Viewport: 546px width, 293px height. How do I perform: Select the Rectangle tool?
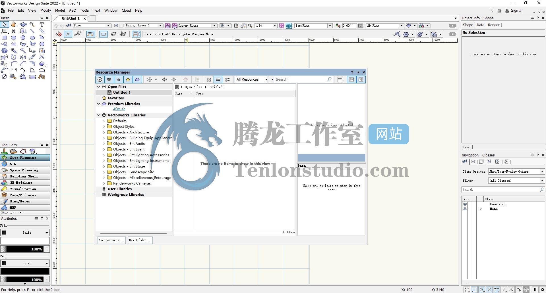[4, 37]
